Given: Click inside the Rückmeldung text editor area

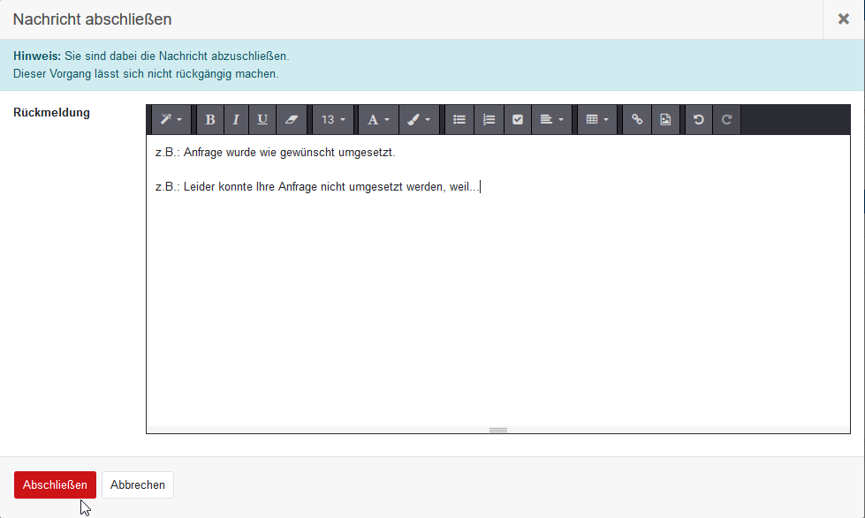Looking at the screenshot, I should [x=498, y=309].
